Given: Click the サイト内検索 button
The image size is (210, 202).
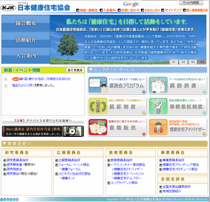Looking at the screenshot, I should [x=191, y=3].
